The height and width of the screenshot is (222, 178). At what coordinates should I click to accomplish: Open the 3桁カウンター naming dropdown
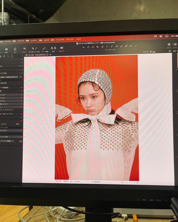(12, 77)
